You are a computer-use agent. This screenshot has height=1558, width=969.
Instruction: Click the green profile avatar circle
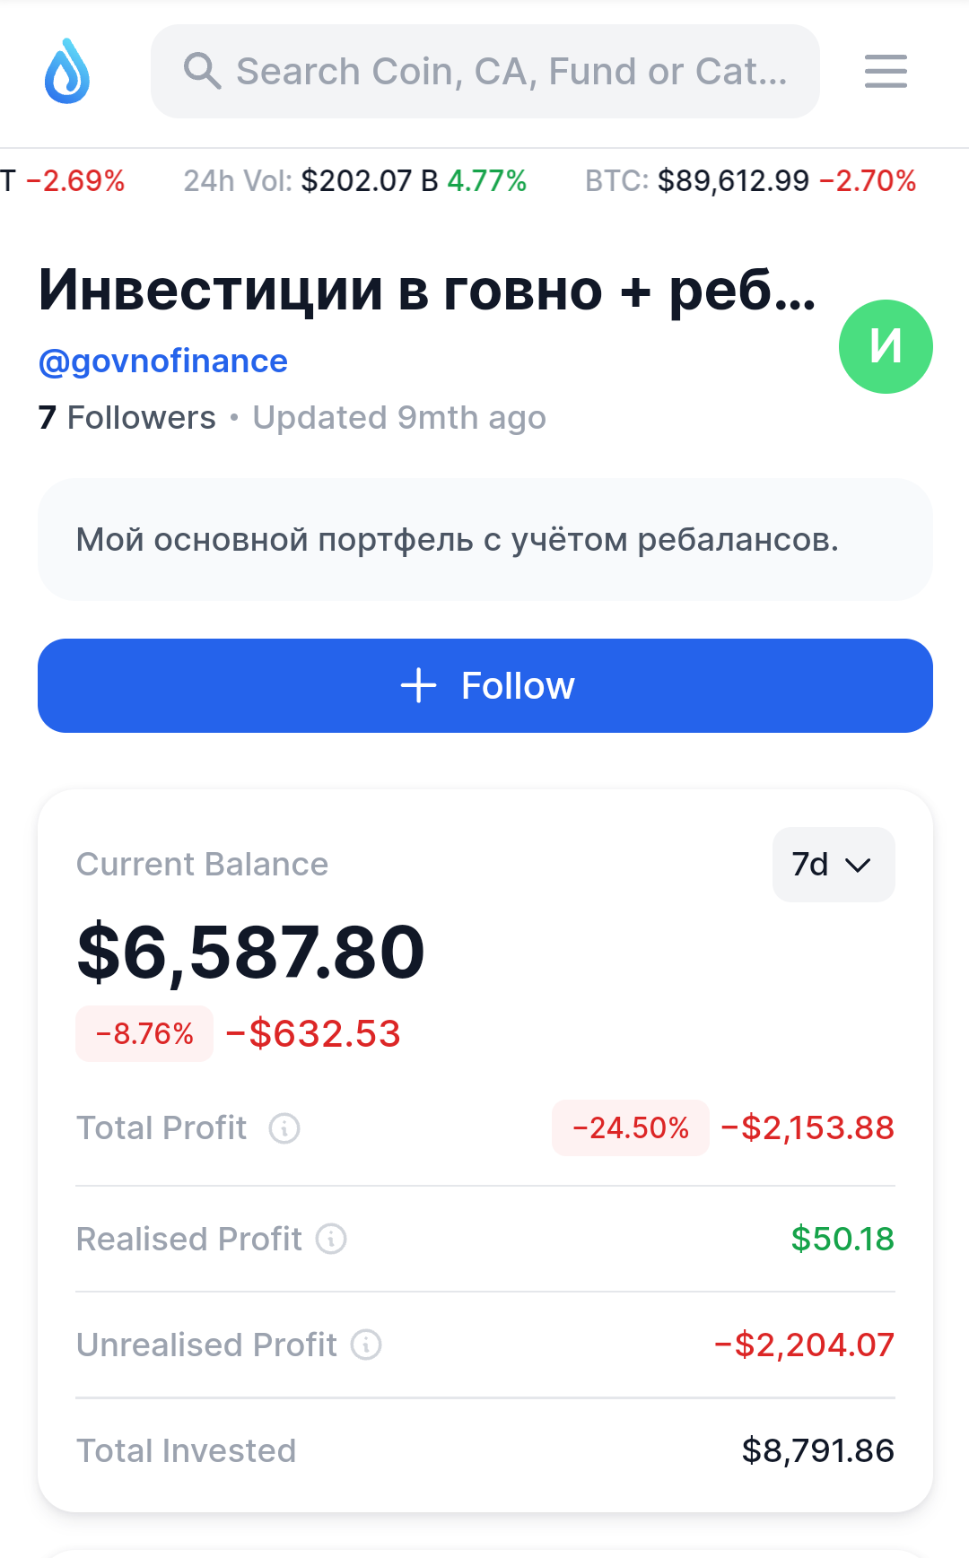886,346
